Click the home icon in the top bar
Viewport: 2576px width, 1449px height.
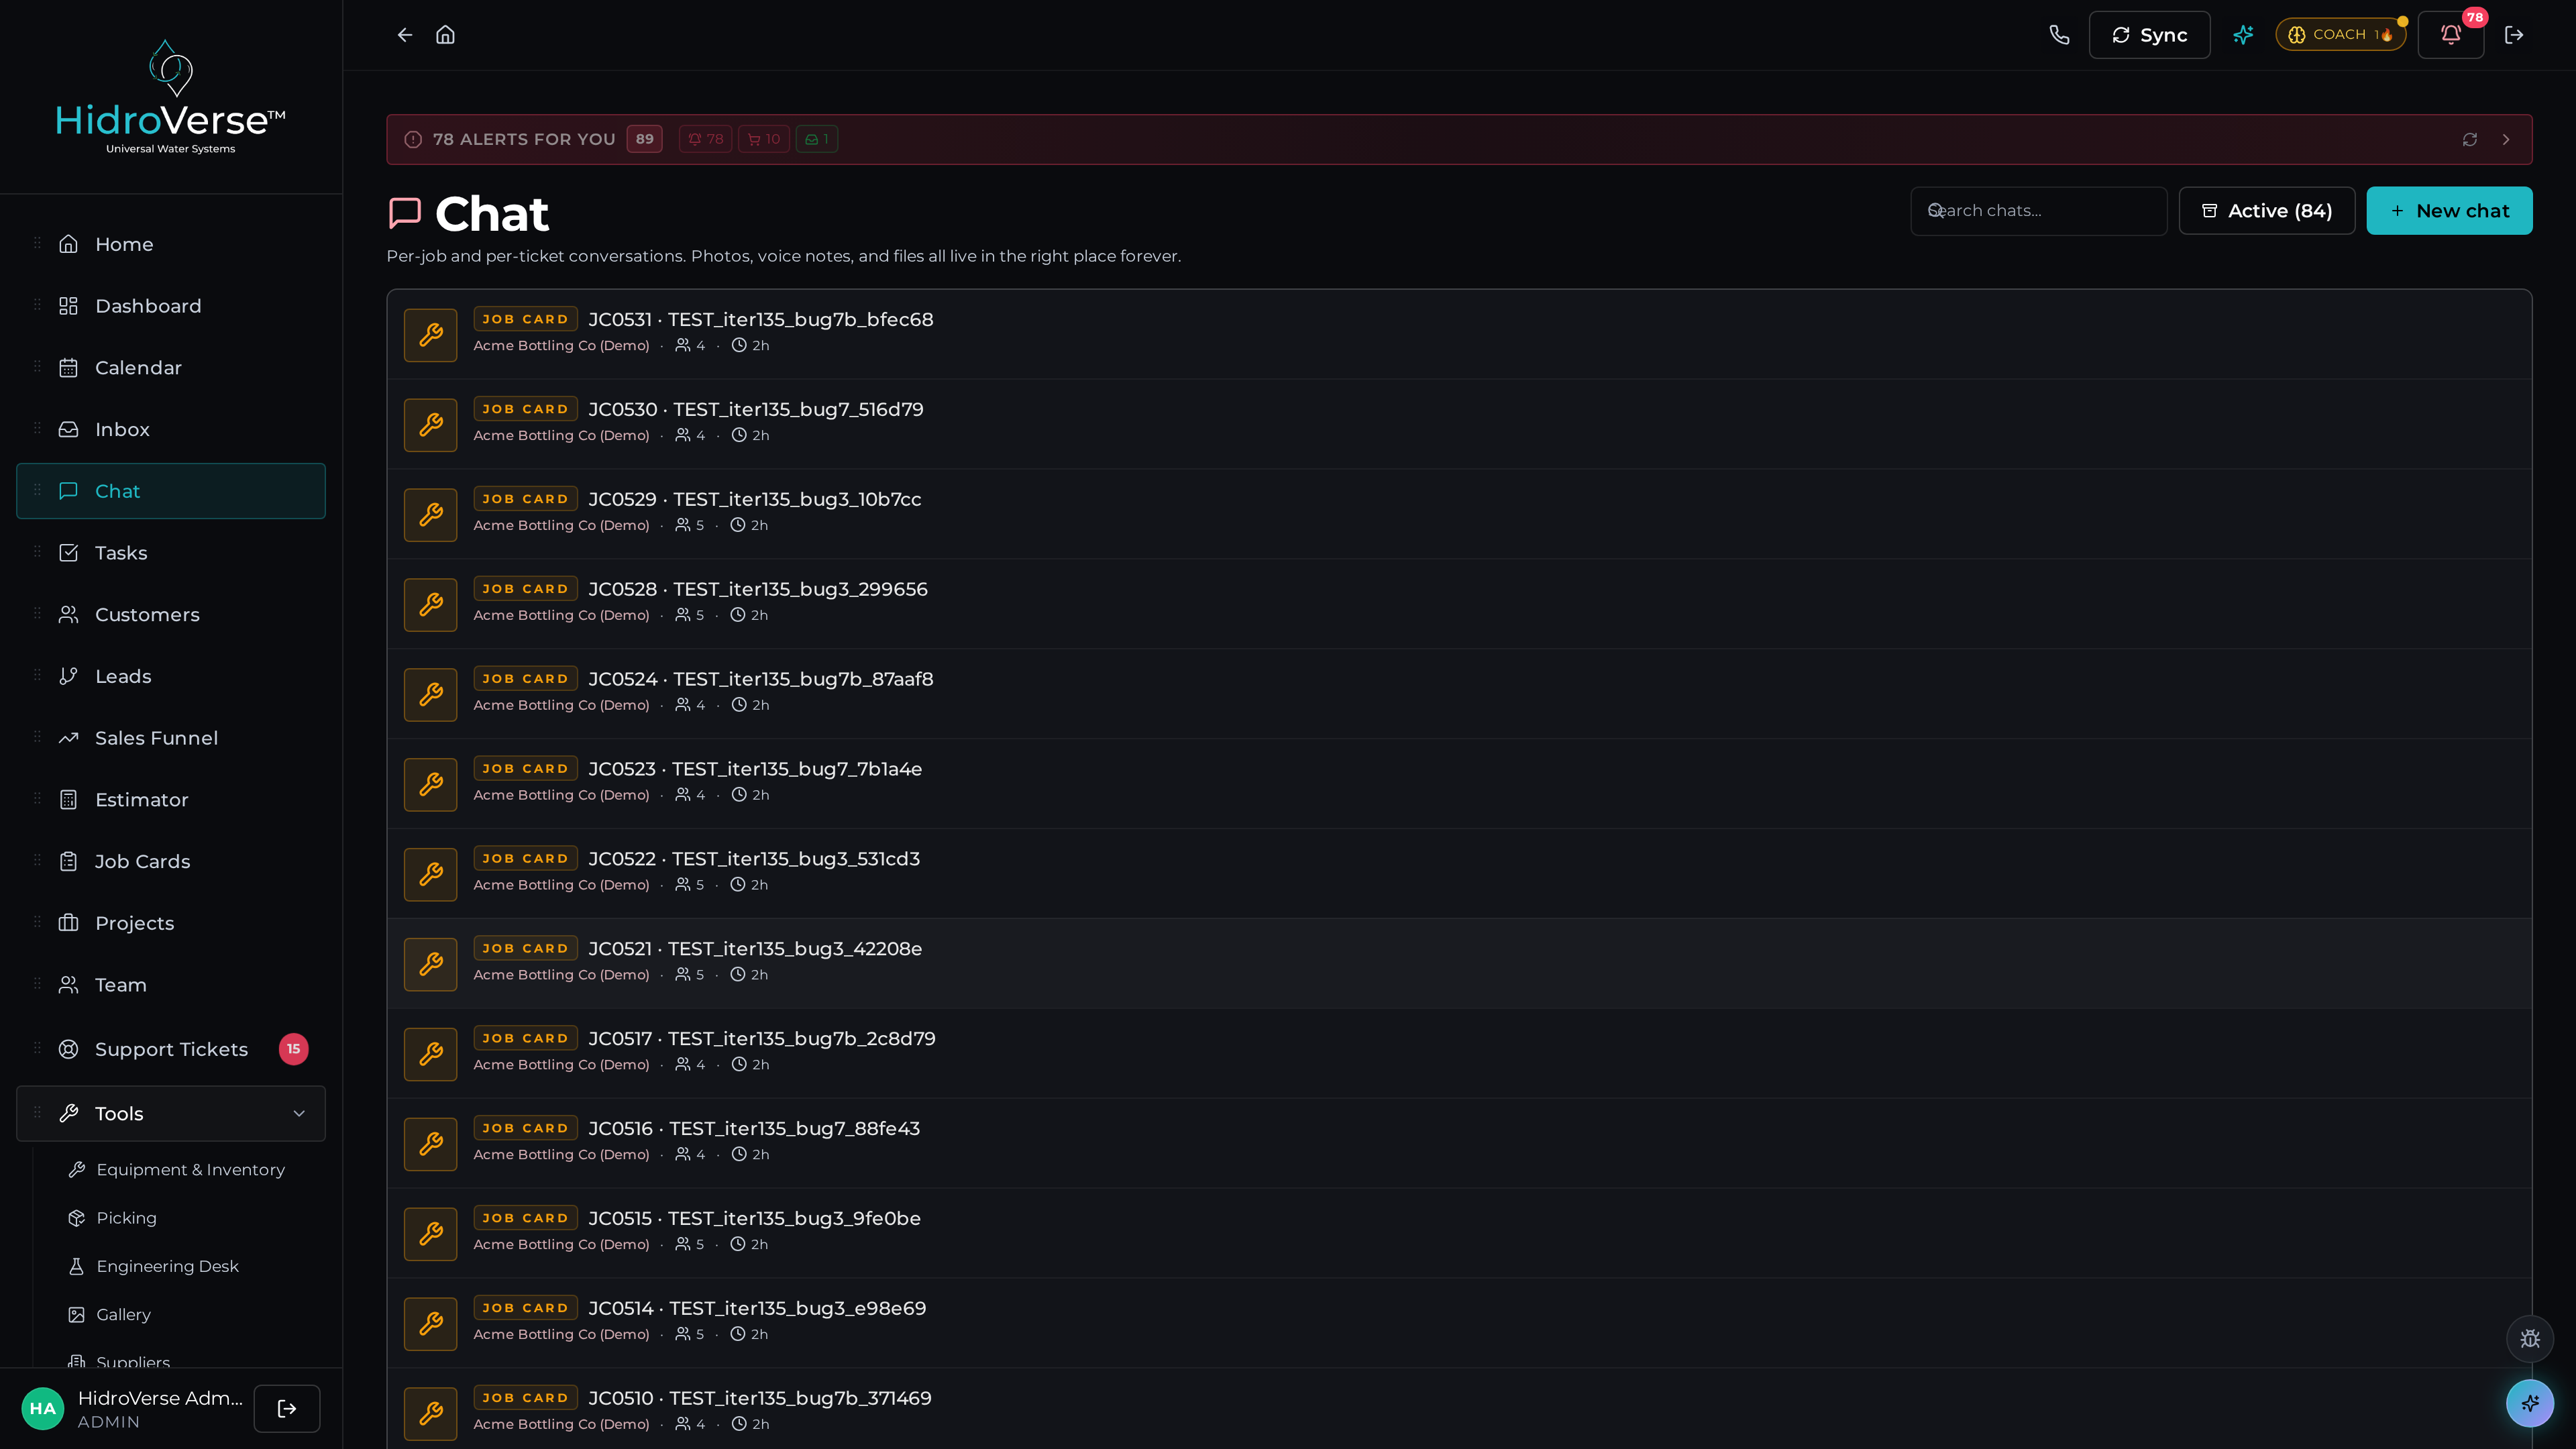coord(446,35)
